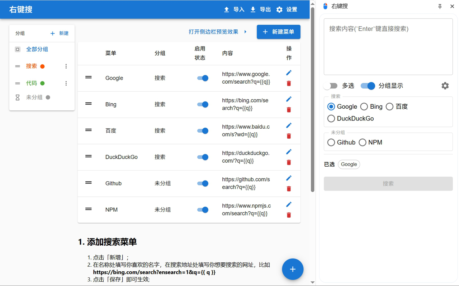Image resolution: width=459 pixels, height=286 pixels.
Task: Turn off the 分组显示 switch
Action: pyautogui.click(x=367, y=86)
